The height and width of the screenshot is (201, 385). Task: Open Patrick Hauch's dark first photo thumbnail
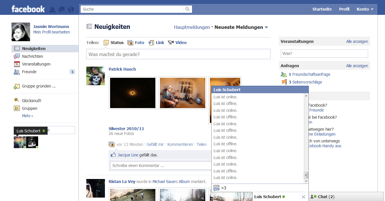click(x=133, y=93)
